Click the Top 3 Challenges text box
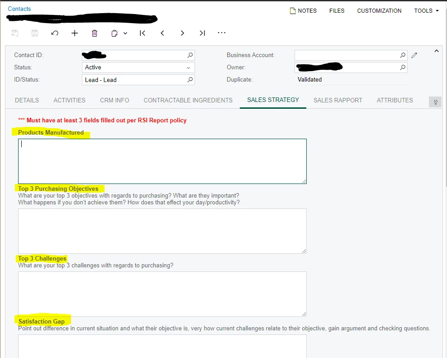Screen dimensions: 447x358 coord(162,294)
